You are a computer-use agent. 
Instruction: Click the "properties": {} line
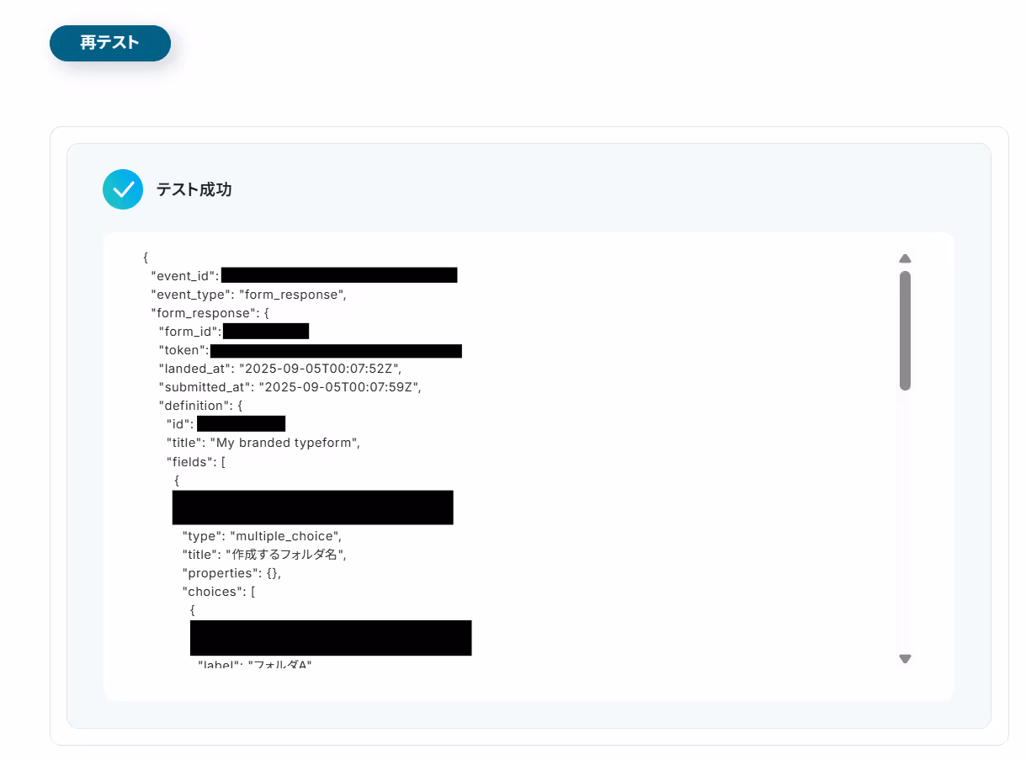click(231, 572)
